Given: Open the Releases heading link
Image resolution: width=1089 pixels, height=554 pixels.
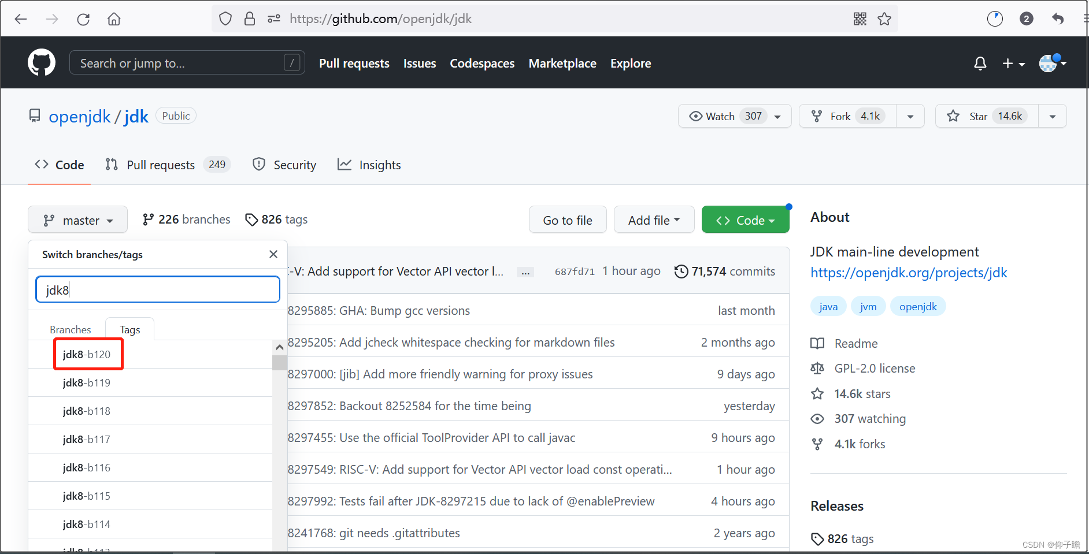Looking at the screenshot, I should tap(837, 506).
